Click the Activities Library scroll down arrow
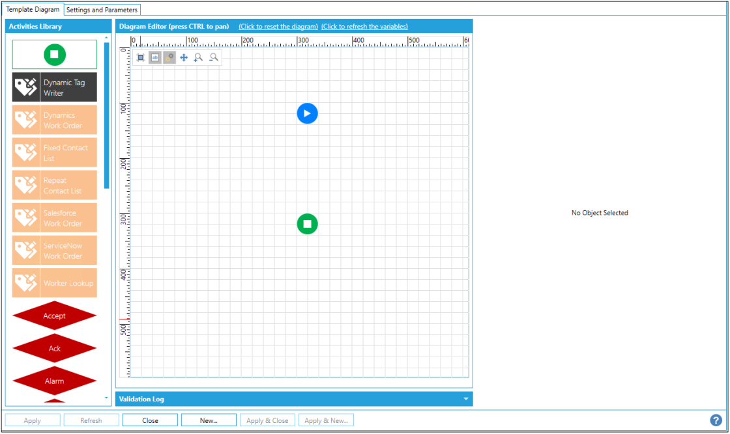 pyautogui.click(x=107, y=397)
